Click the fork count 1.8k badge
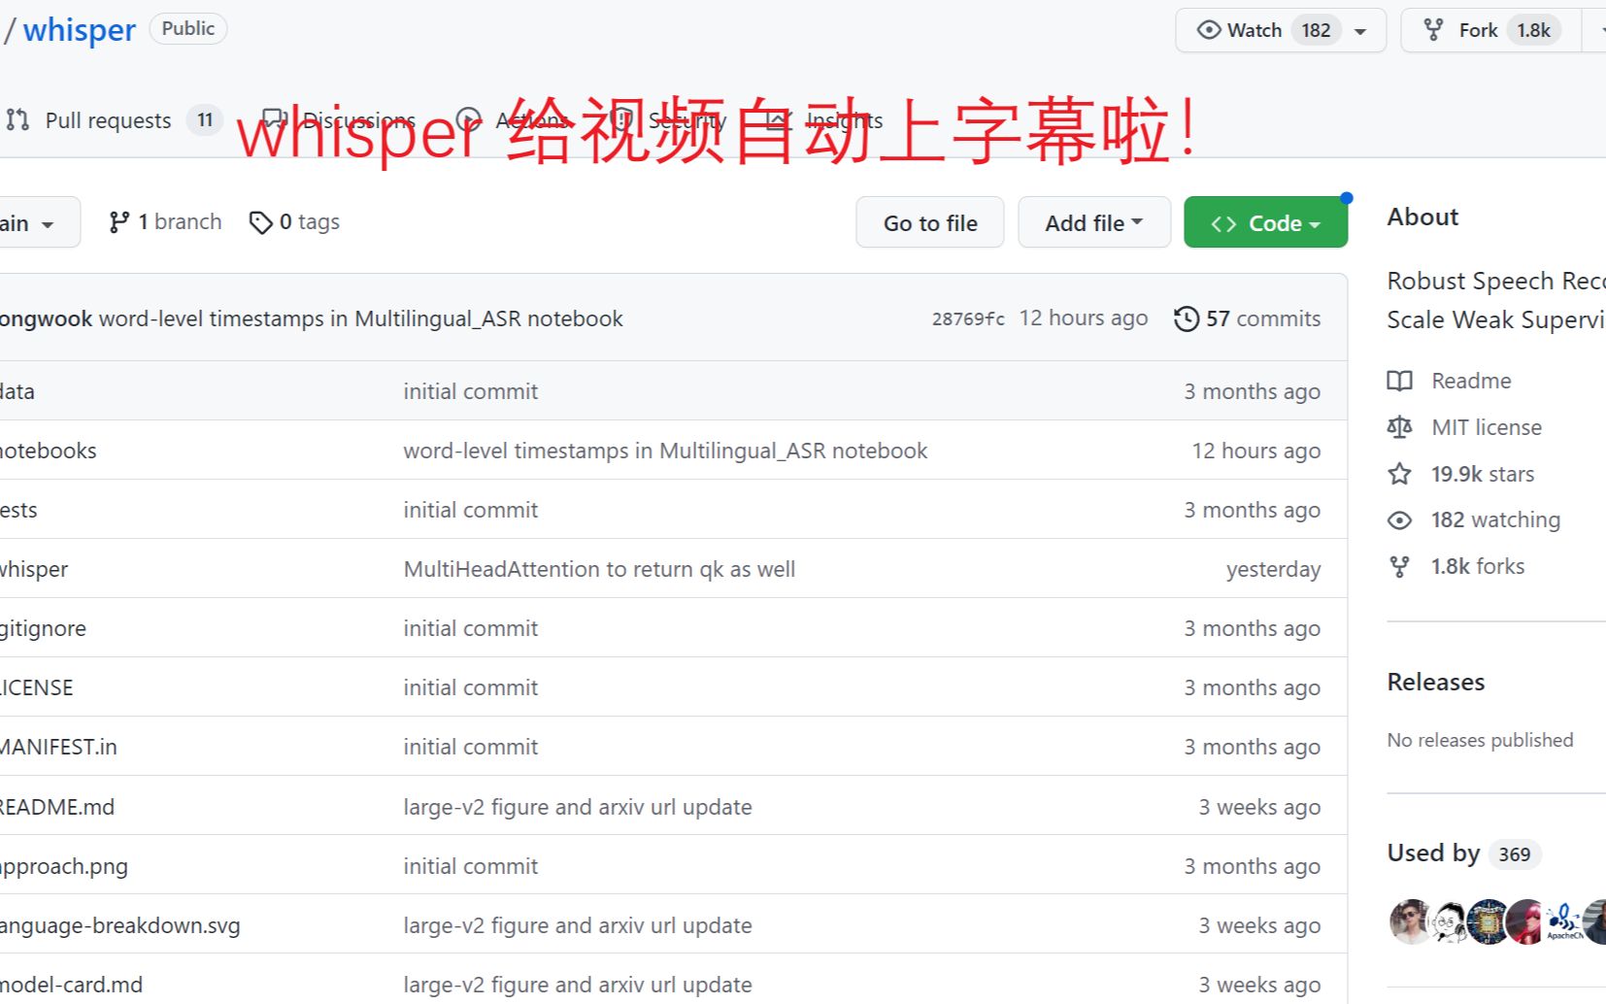The height and width of the screenshot is (1004, 1606). pos(1534,30)
